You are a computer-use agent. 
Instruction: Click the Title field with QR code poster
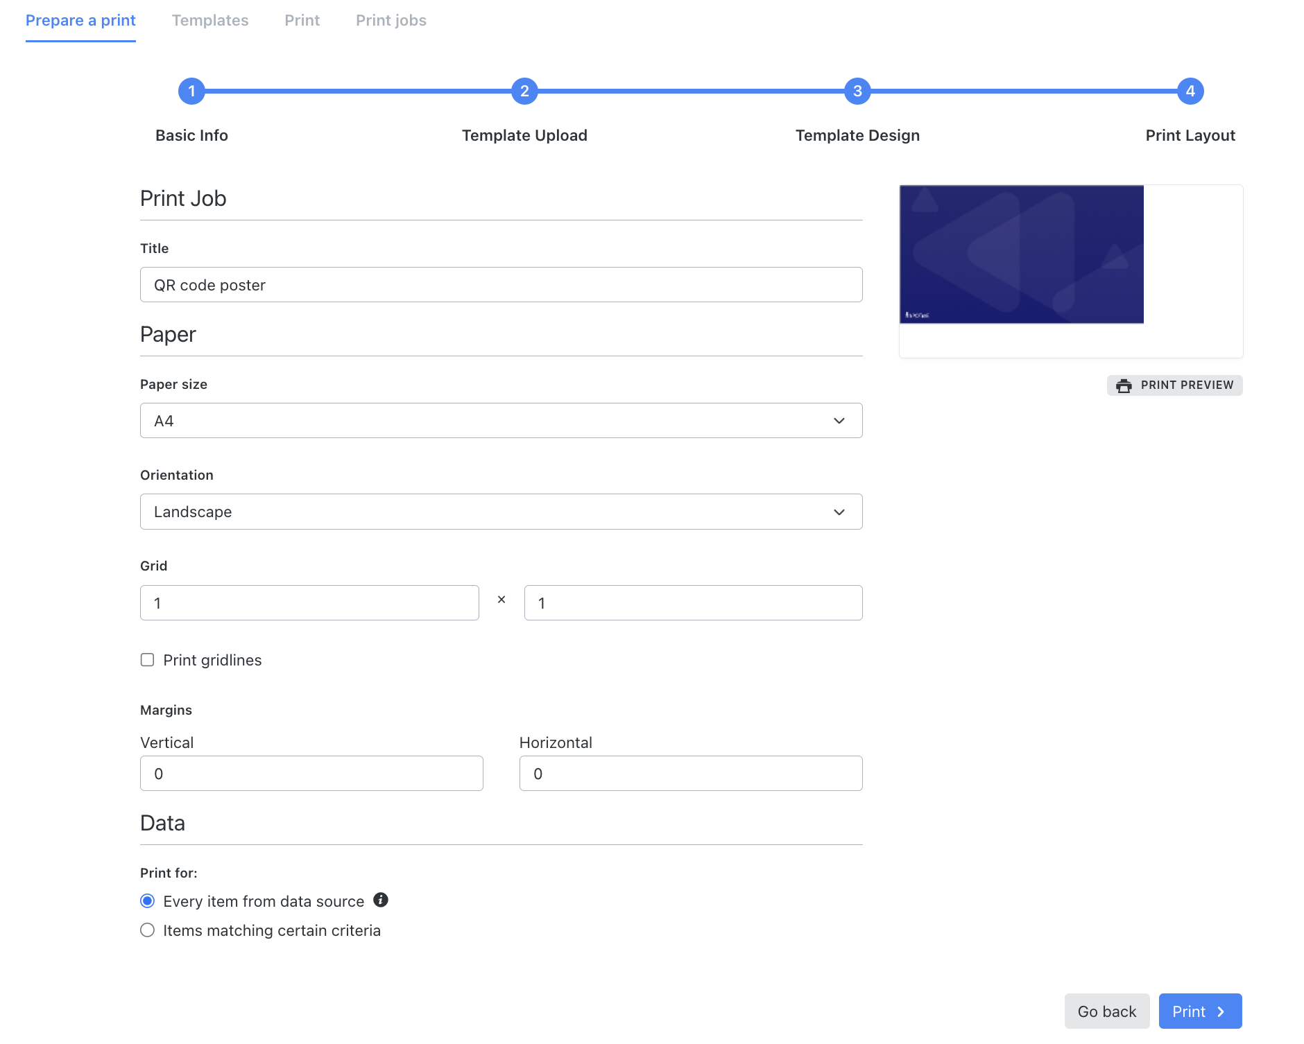click(x=501, y=285)
